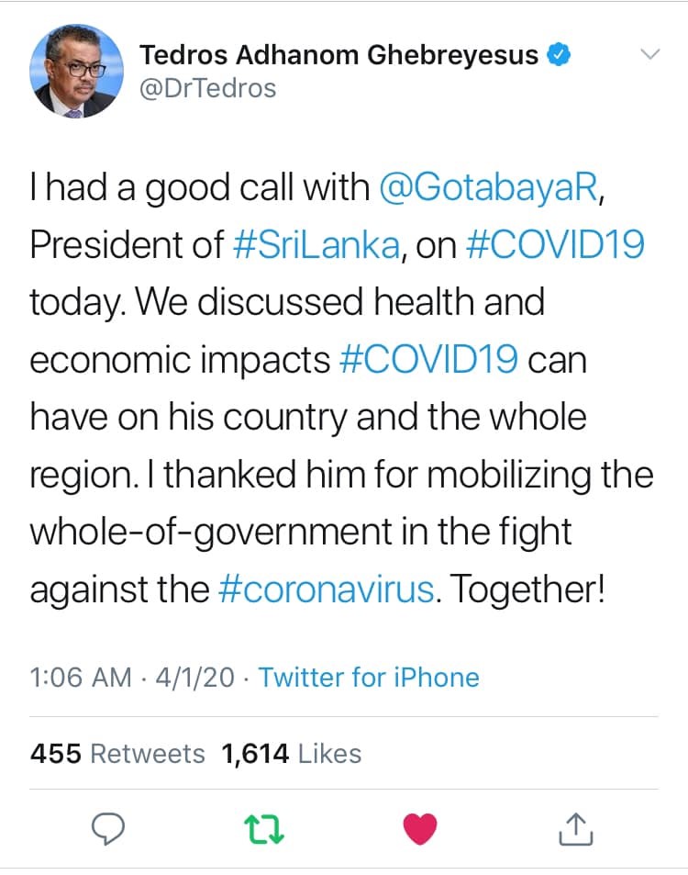Open the #coronavirus hashtag
The image size is (688, 875).
(327, 589)
